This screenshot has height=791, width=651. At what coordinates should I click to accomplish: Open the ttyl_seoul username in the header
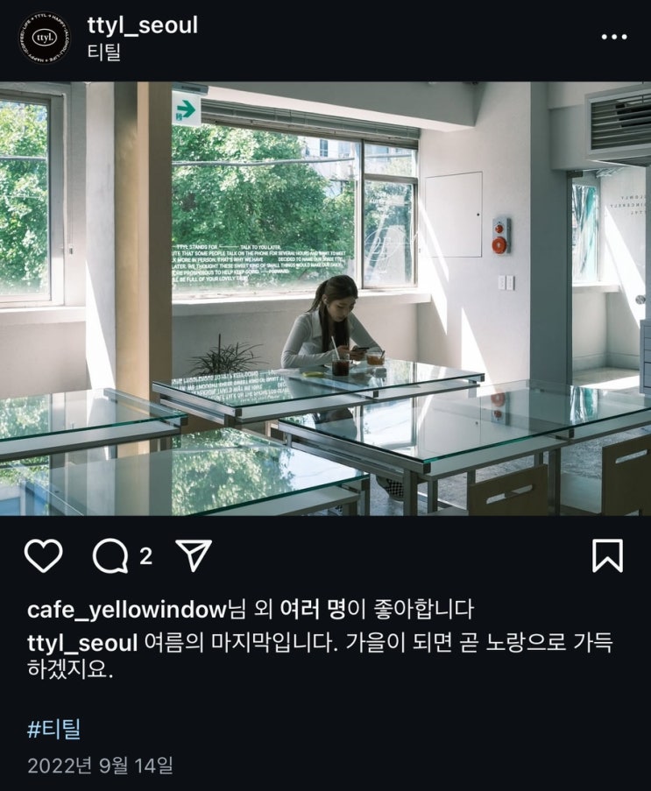pos(142,25)
